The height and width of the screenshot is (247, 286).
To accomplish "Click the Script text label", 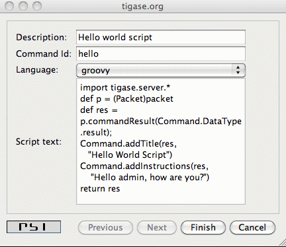I will click(x=38, y=141).
